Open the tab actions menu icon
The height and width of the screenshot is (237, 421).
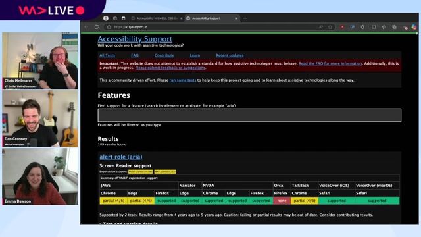[123, 18]
